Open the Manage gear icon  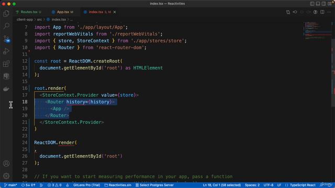(x=6, y=176)
